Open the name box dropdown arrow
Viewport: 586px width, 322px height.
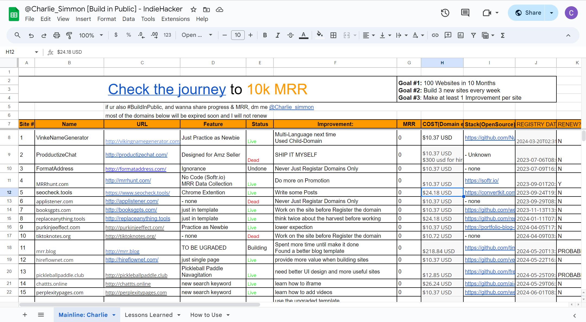(36, 52)
